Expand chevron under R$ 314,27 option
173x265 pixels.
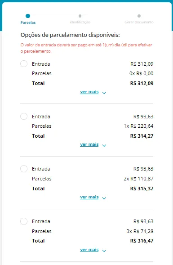(x=104, y=145)
